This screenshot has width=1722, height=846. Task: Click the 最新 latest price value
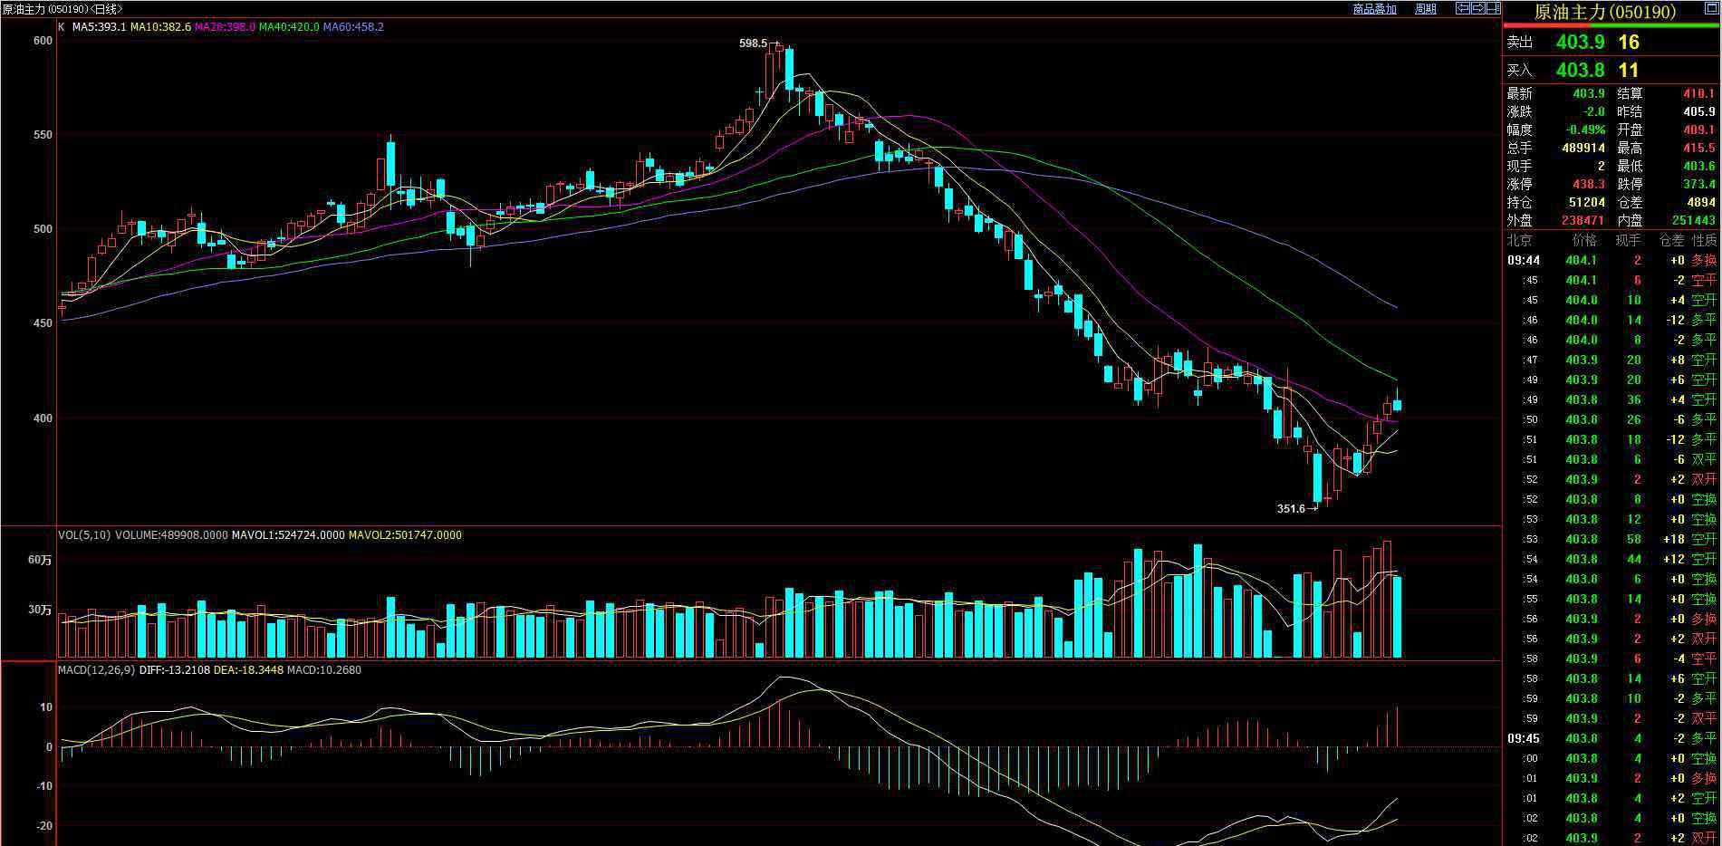(x=1588, y=94)
